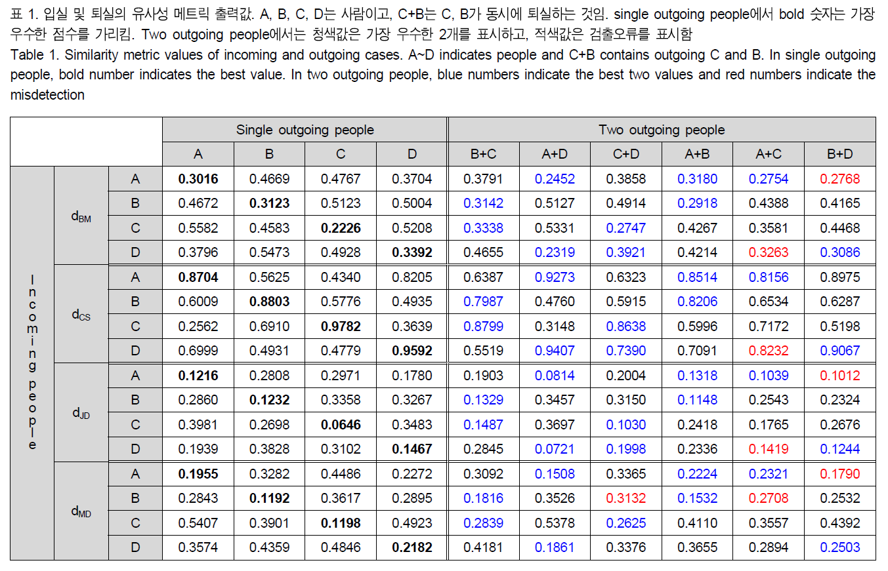Click the red value 0.1419
Viewport: 888px width, 571px height.
[x=769, y=449]
